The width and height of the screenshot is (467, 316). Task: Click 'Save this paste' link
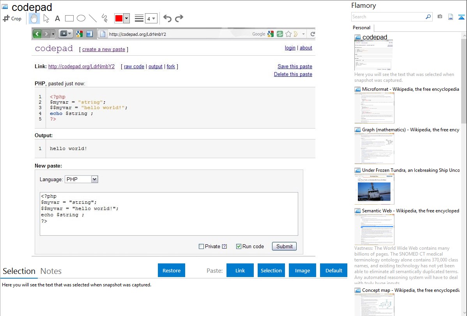[295, 66]
